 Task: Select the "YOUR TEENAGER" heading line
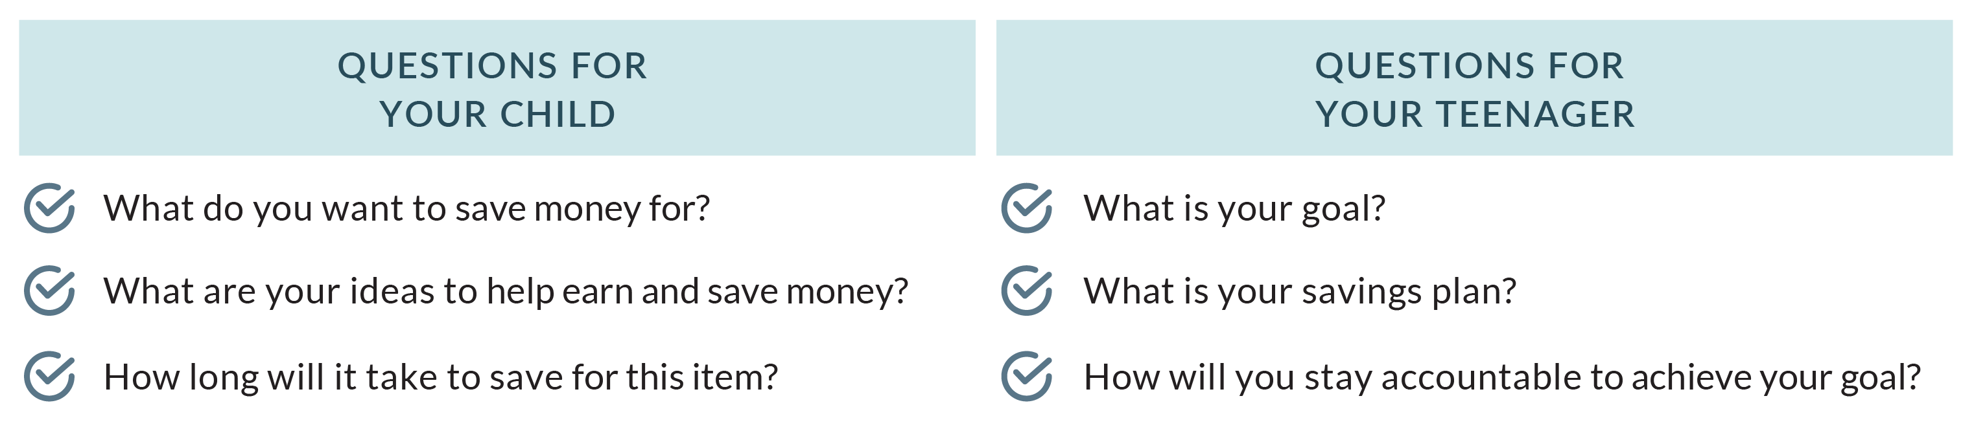pyautogui.click(x=1475, y=115)
